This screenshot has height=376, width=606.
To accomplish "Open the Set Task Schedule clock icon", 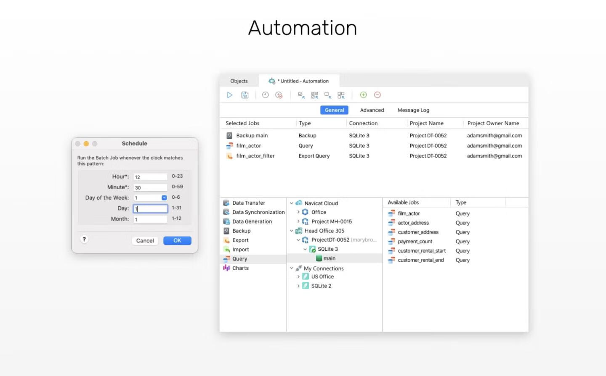I will tap(265, 95).
